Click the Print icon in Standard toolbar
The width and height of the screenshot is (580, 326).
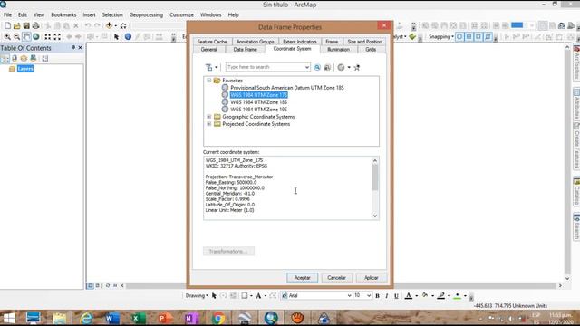click(36, 25)
